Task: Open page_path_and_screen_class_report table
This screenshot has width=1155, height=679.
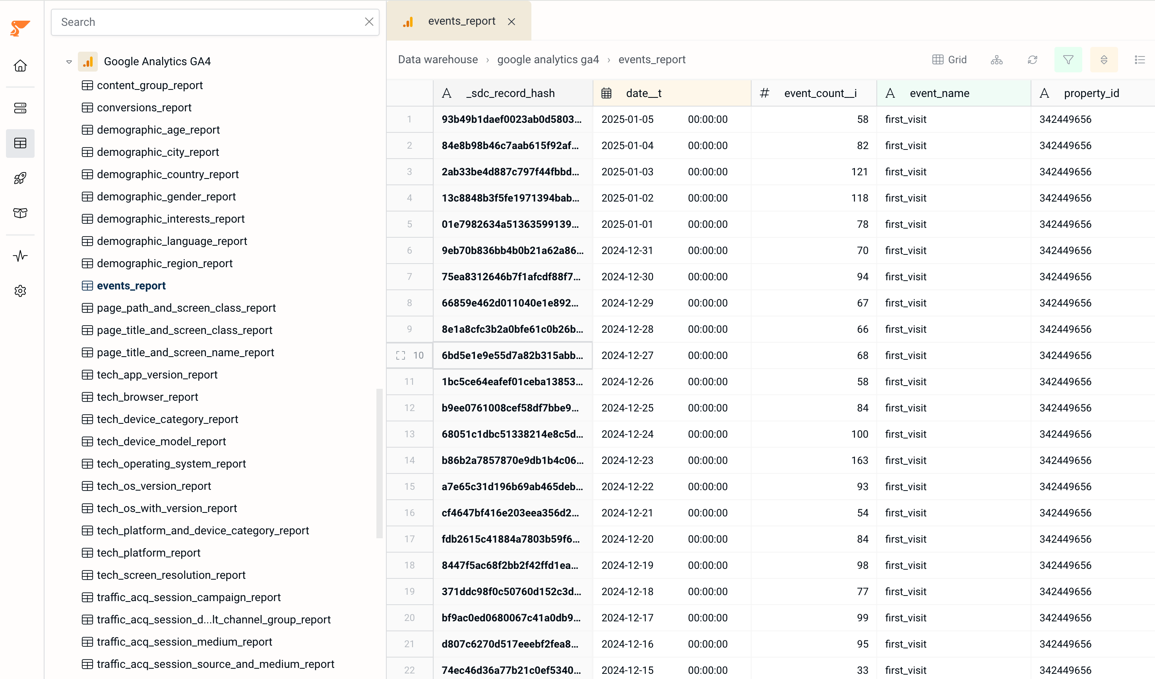Action: 179,308
